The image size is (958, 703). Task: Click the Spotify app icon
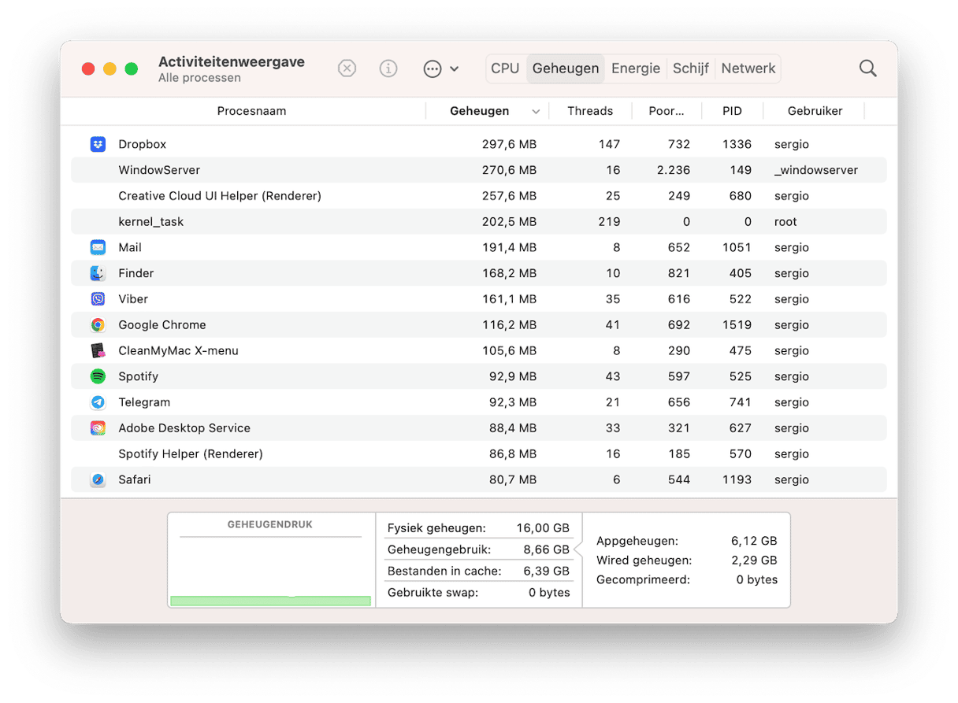coord(98,376)
